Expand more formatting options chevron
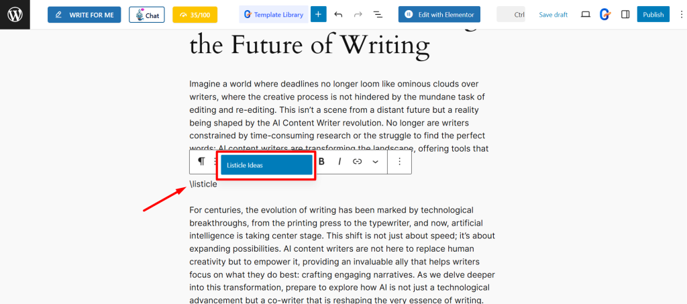This screenshot has width=687, height=304. coord(375,162)
